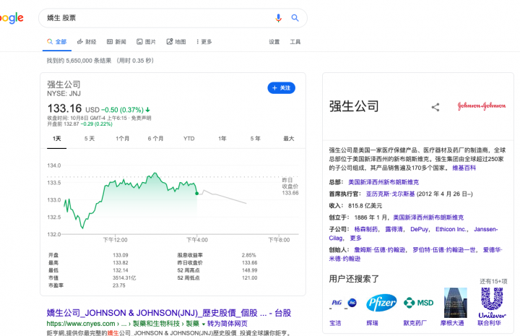
Task: Open the 杨森制药 subsidiary link
Action: coord(365,229)
